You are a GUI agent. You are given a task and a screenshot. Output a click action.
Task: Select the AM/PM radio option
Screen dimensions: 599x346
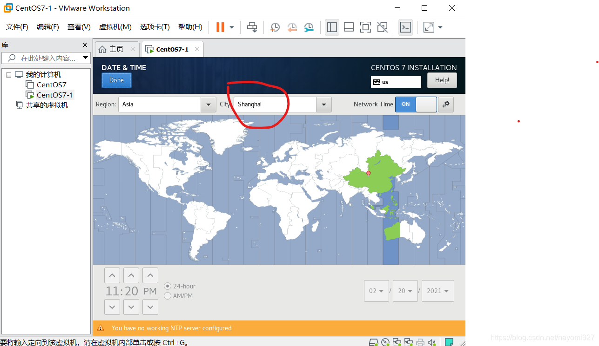(179, 296)
